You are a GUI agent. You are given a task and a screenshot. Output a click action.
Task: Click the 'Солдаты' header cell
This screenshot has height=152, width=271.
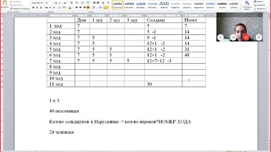click(163, 20)
